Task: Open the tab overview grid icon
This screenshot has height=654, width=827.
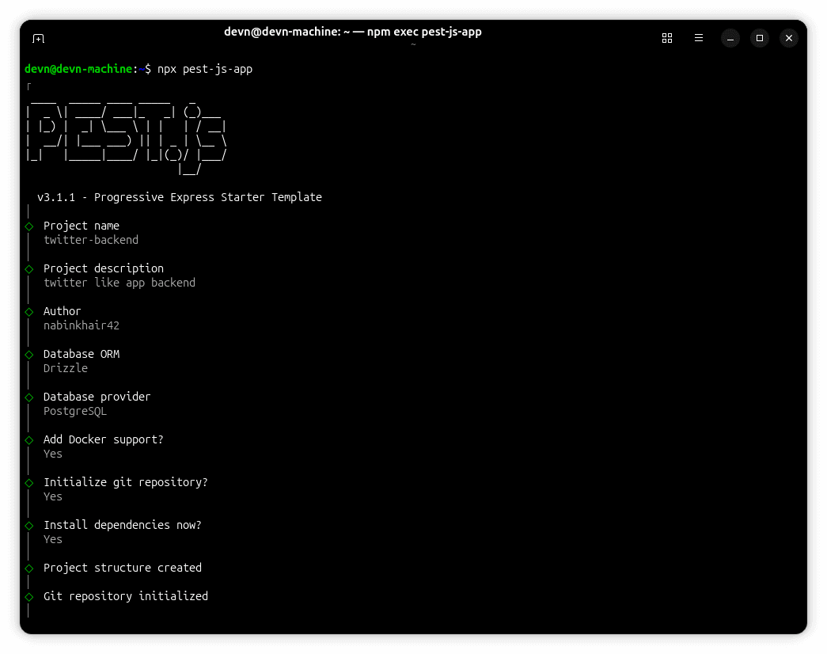Action: tap(666, 38)
